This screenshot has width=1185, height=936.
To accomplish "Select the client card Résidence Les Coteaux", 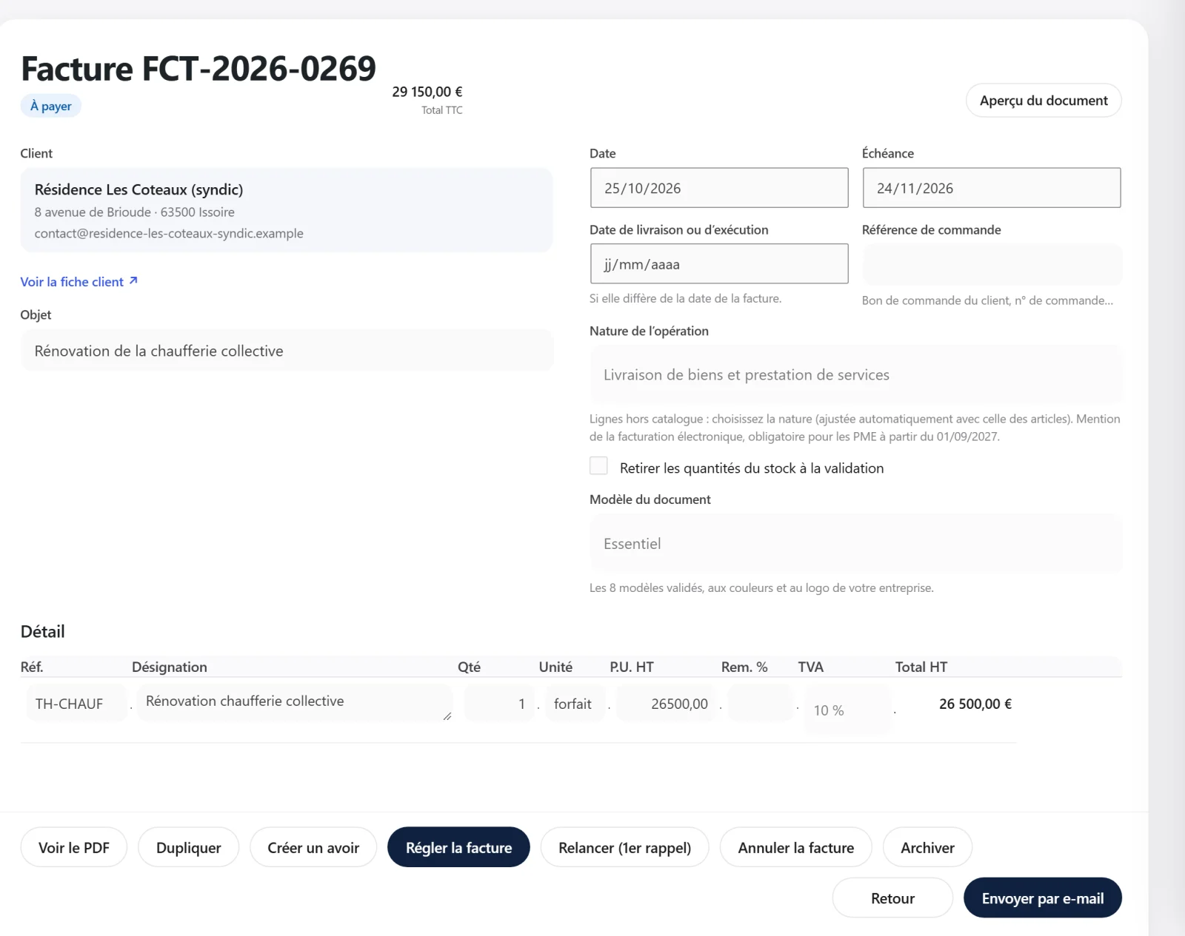I will [287, 210].
